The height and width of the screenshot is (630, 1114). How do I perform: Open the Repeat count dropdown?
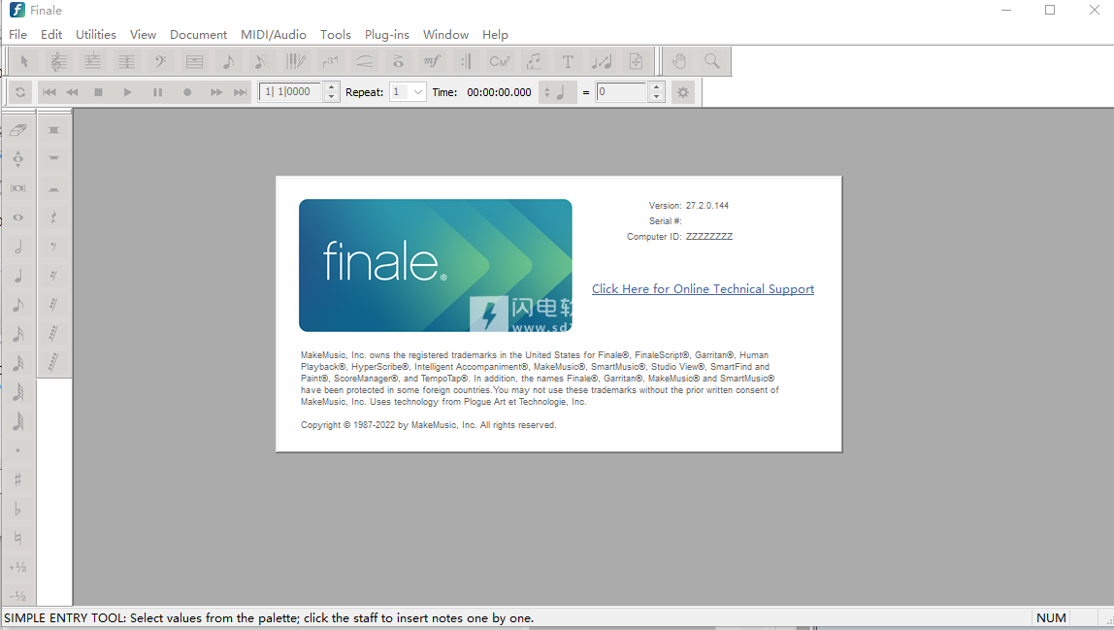click(x=417, y=92)
